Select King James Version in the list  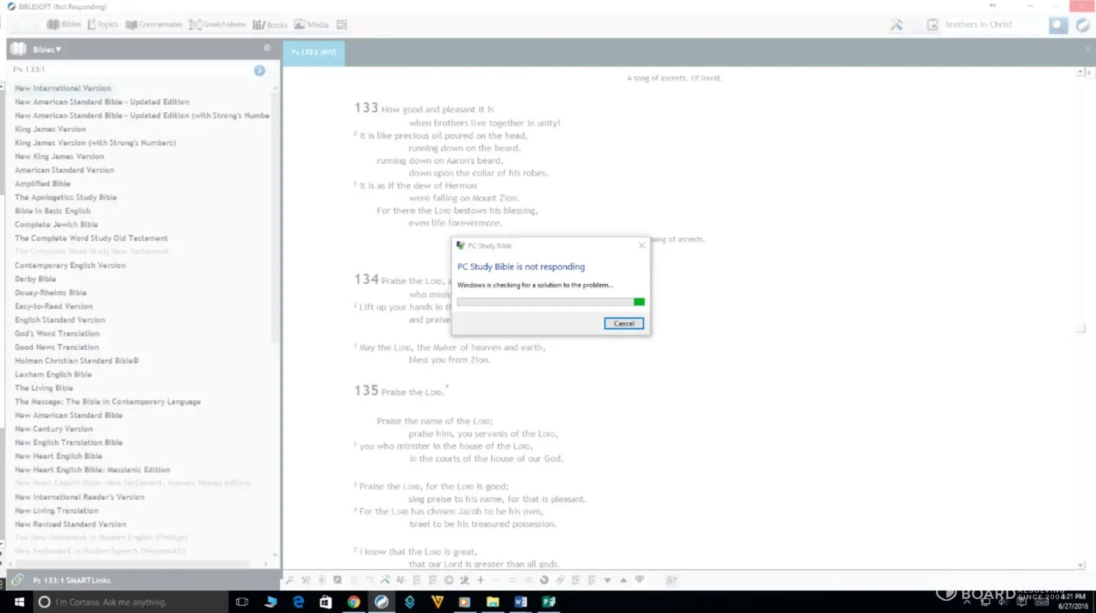coord(50,129)
